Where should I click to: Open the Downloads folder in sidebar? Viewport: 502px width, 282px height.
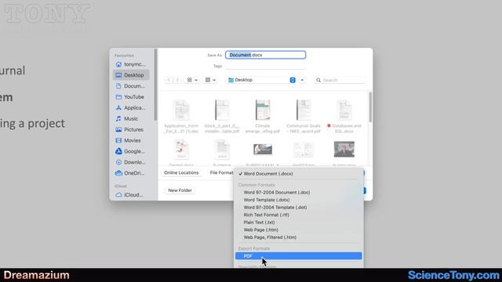point(131,162)
